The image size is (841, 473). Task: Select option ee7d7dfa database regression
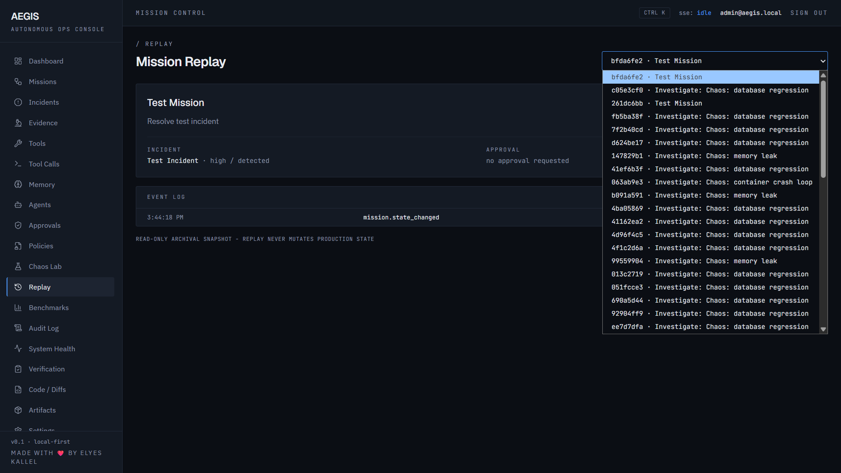click(x=710, y=327)
